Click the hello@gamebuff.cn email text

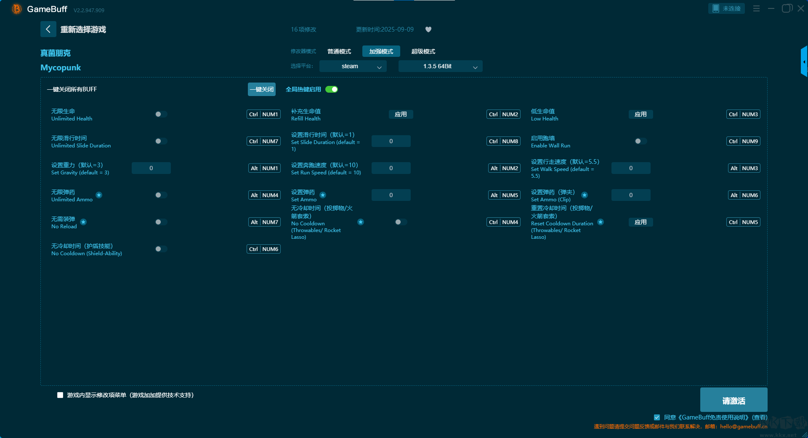coord(744,426)
